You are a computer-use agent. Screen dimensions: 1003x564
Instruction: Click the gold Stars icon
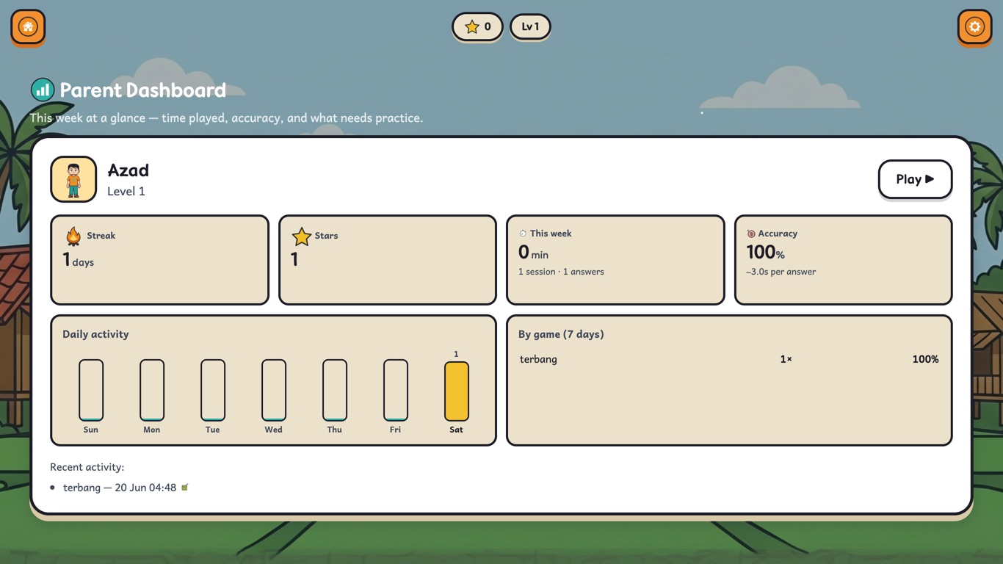coord(301,236)
